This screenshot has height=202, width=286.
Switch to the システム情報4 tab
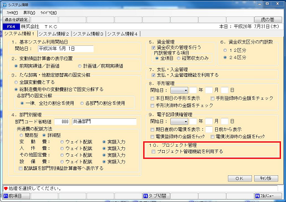point(122,34)
